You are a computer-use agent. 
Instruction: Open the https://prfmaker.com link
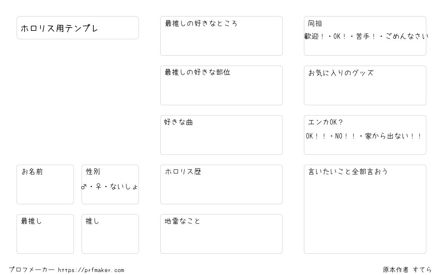91,270
